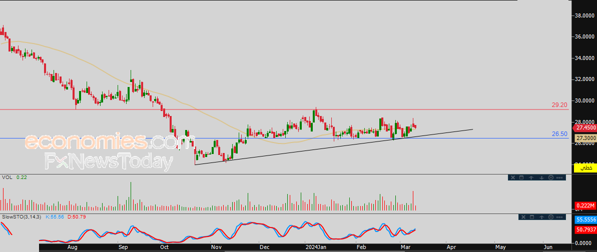This screenshot has width=597, height=252.
Task: Click the May label on time axis
Action: 500,247
